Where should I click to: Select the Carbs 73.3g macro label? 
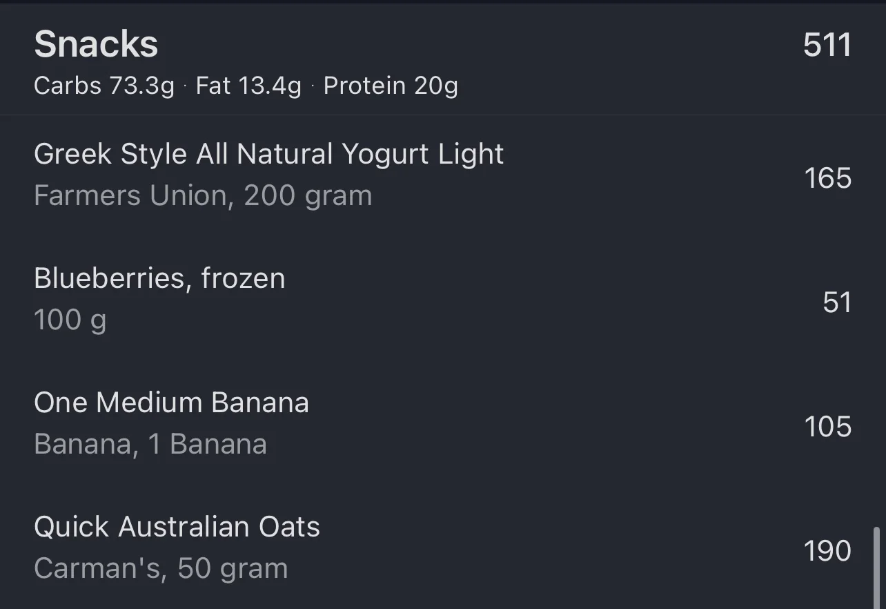pos(104,86)
